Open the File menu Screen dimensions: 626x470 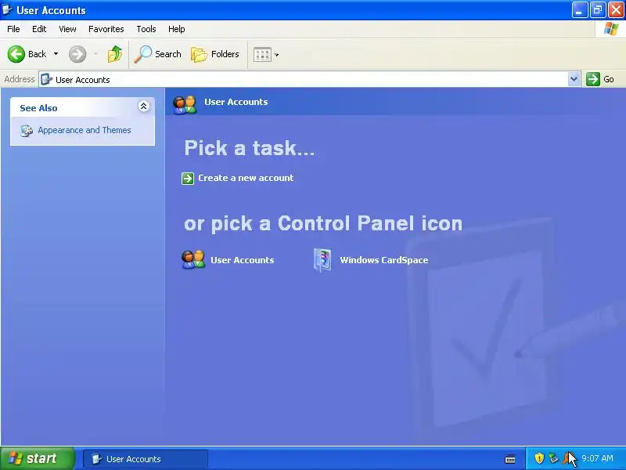click(x=13, y=29)
